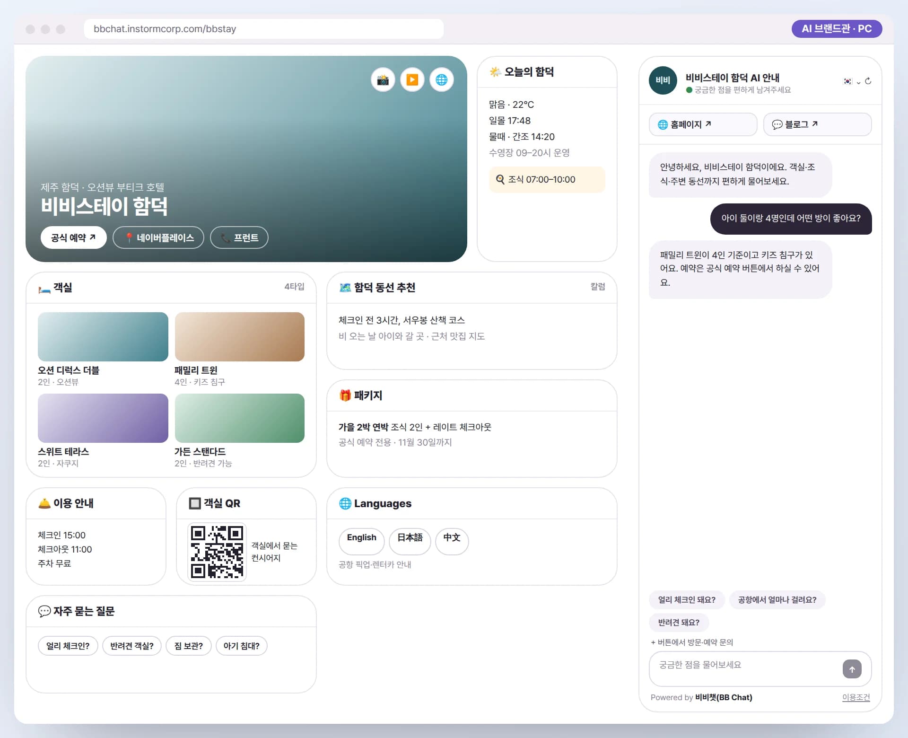Tap 얼리 체크인 돼요? chat suggestion
Viewport: 908px width, 738px height.
tap(687, 599)
